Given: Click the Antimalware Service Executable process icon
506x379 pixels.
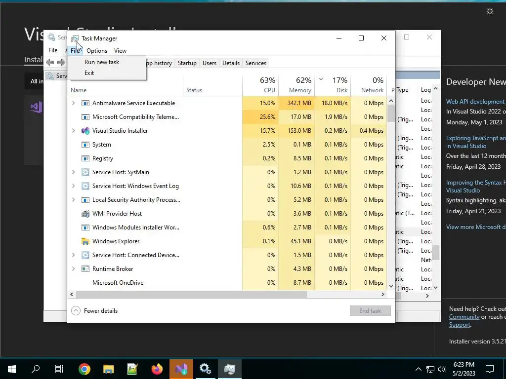Looking at the screenshot, I should click(x=85, y=103).
